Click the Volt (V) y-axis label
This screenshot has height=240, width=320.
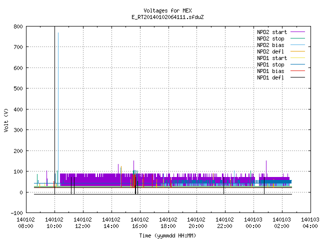(x=6, y=120)
